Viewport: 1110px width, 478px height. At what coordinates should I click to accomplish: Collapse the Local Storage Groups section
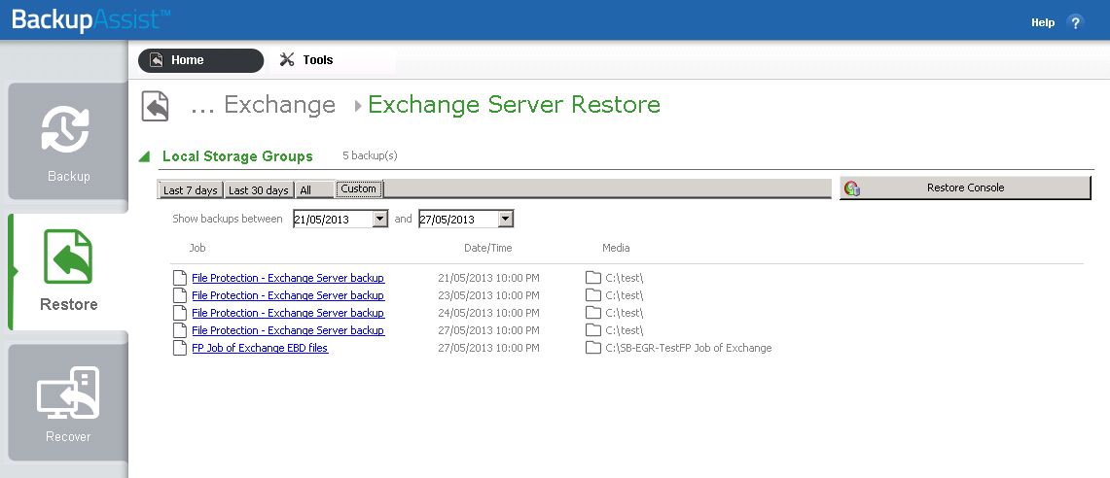[x=144, y=157]
